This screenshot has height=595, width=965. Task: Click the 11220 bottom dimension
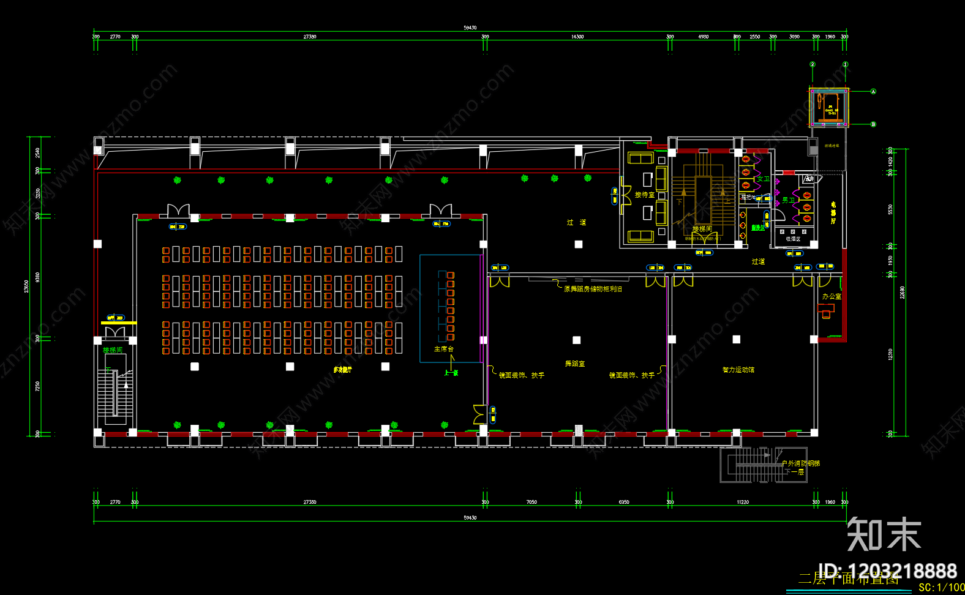tap(743, 502)
